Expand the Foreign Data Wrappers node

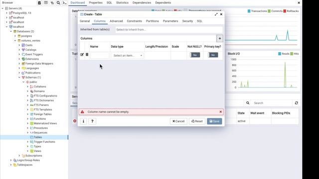19,64
